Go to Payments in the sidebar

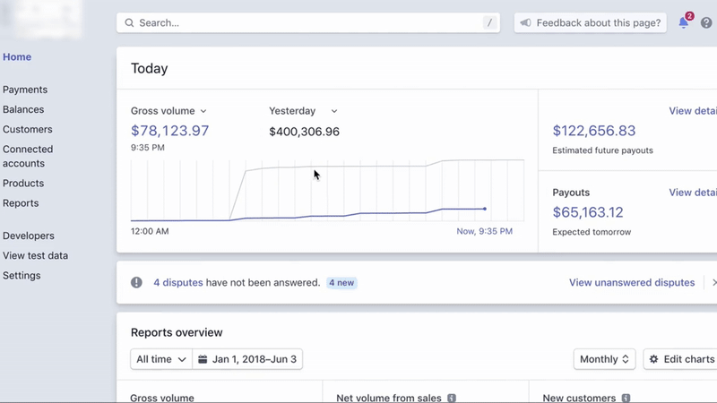click(x=25, y=90)
